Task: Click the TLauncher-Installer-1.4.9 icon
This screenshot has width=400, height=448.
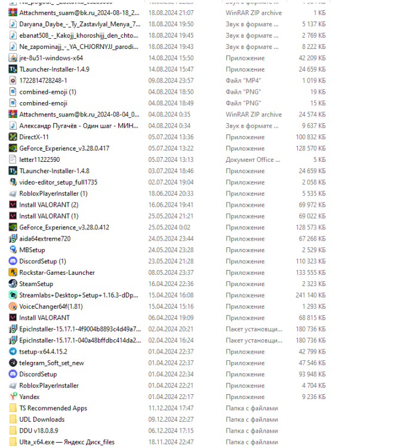Action: pos(13,69)
